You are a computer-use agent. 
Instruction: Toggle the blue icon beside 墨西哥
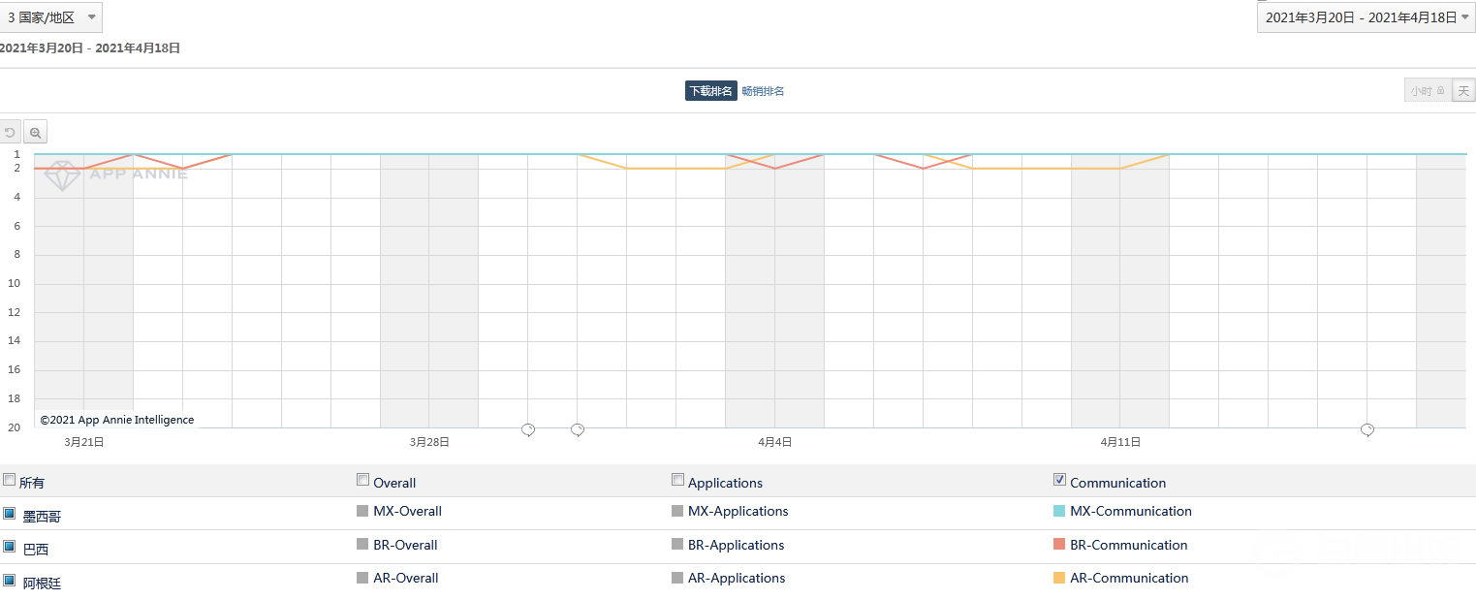(x=10, y=514)
